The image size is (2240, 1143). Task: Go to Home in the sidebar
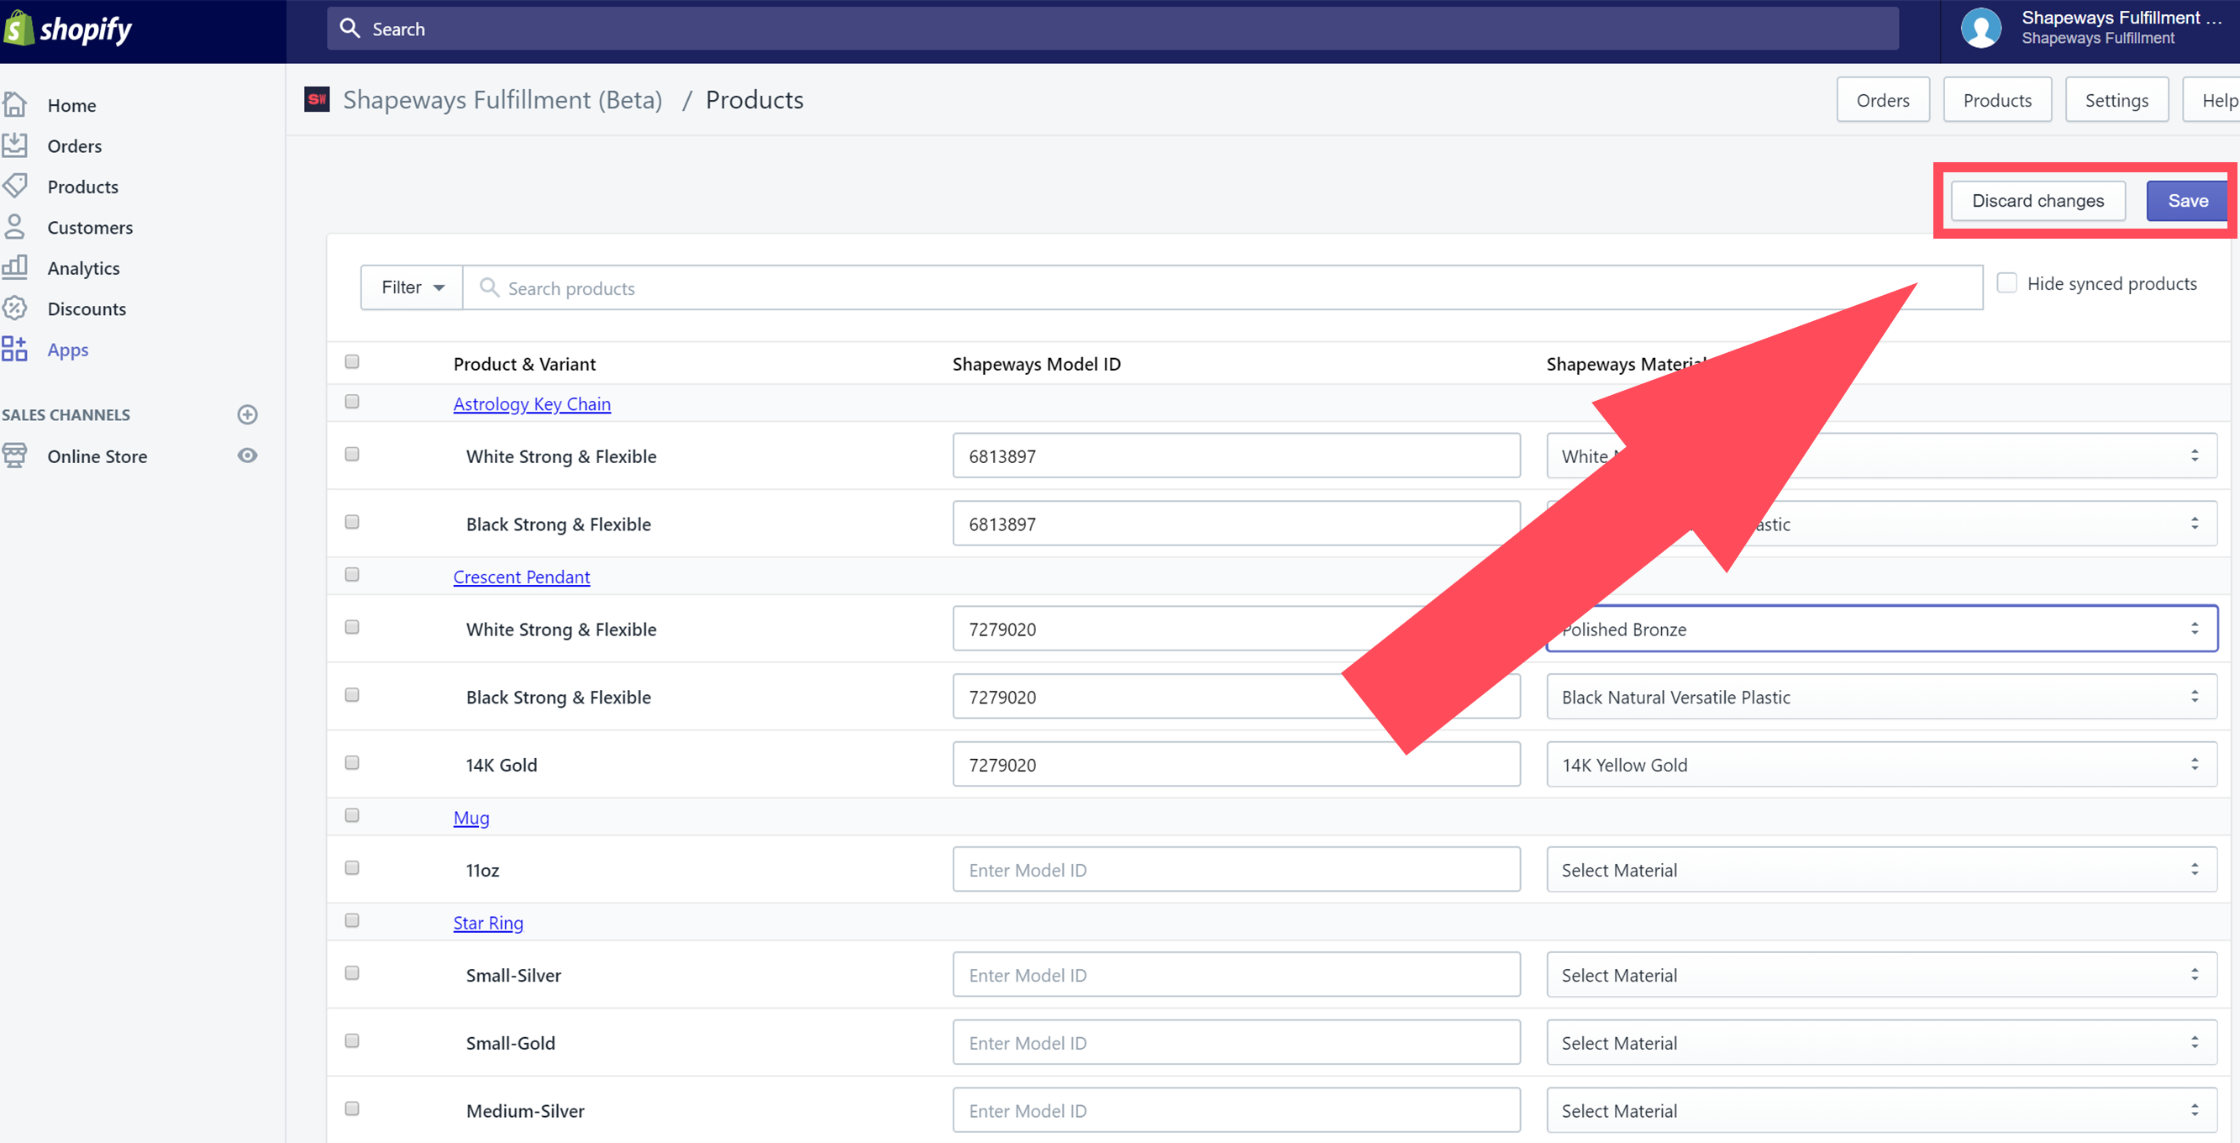coord(71,105)
